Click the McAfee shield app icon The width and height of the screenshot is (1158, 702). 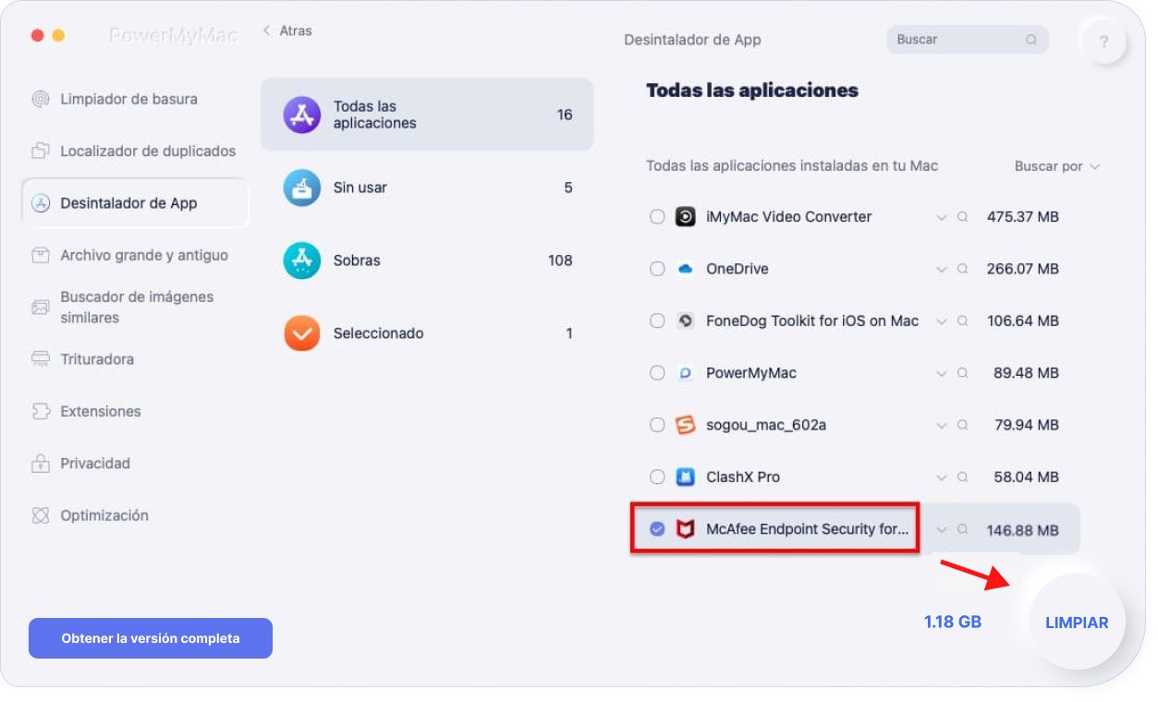[x=685, y=529]
